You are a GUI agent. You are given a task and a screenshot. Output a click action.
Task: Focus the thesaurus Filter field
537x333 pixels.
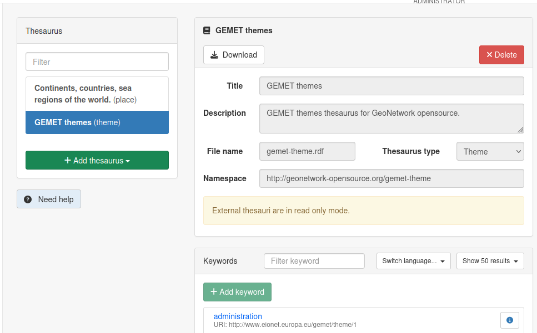pyautogui.click(x=97, y=62)
